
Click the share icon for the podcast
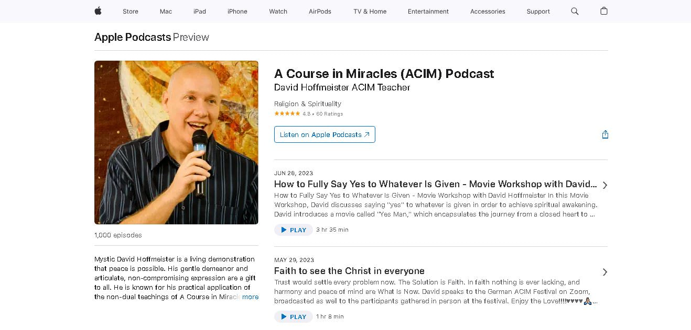pyautogui.click(x=605, y=134)
